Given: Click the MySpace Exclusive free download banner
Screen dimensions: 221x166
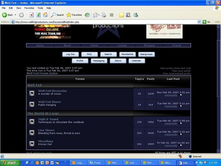Looking at the screenshot, I should coord(52,32).
